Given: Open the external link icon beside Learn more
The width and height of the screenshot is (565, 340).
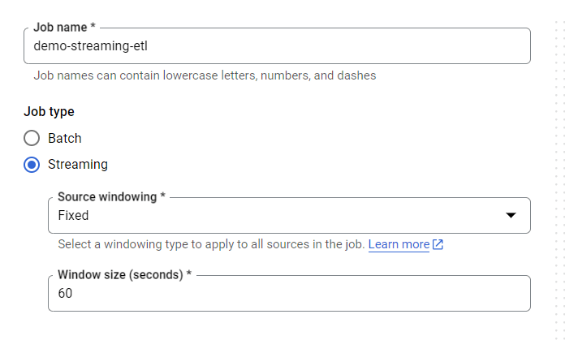Looking at the screenshot, I should point(438,244).
